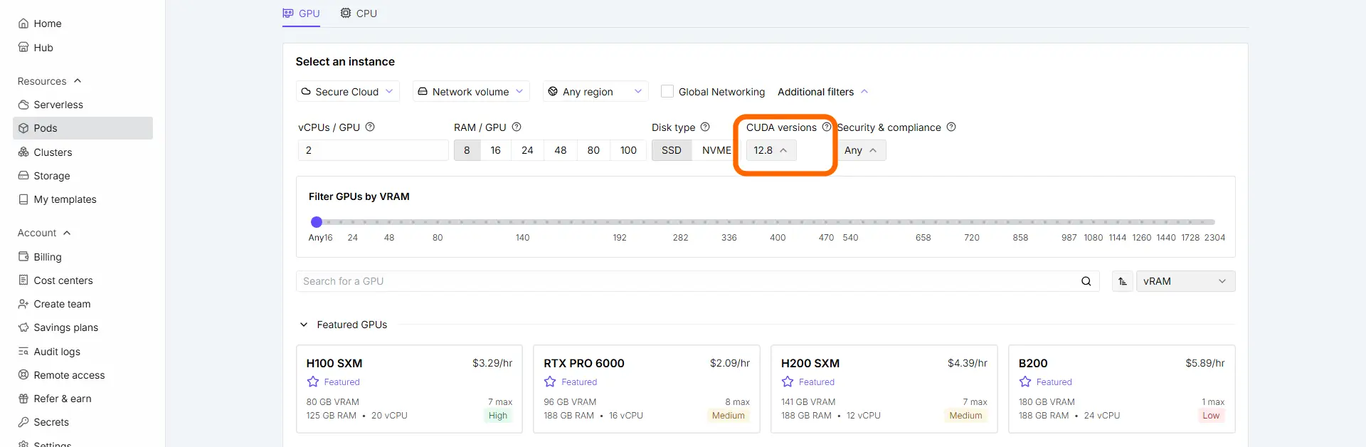Click the VRAM filter slider handle
Viewport: 1366px width, 447px height.
pos(317,222)
